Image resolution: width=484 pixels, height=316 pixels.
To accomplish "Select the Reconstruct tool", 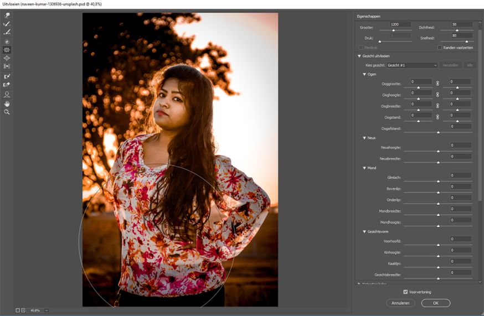I will [7, 24].
